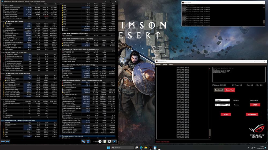Select 'GPU Clock' sensor row

pos(88,96)
